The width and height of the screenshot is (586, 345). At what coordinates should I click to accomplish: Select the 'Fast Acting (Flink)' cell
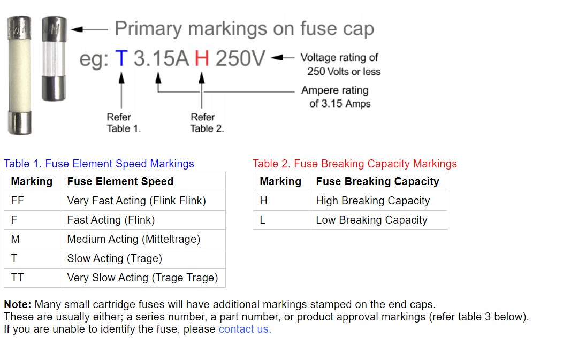[143, 220]
